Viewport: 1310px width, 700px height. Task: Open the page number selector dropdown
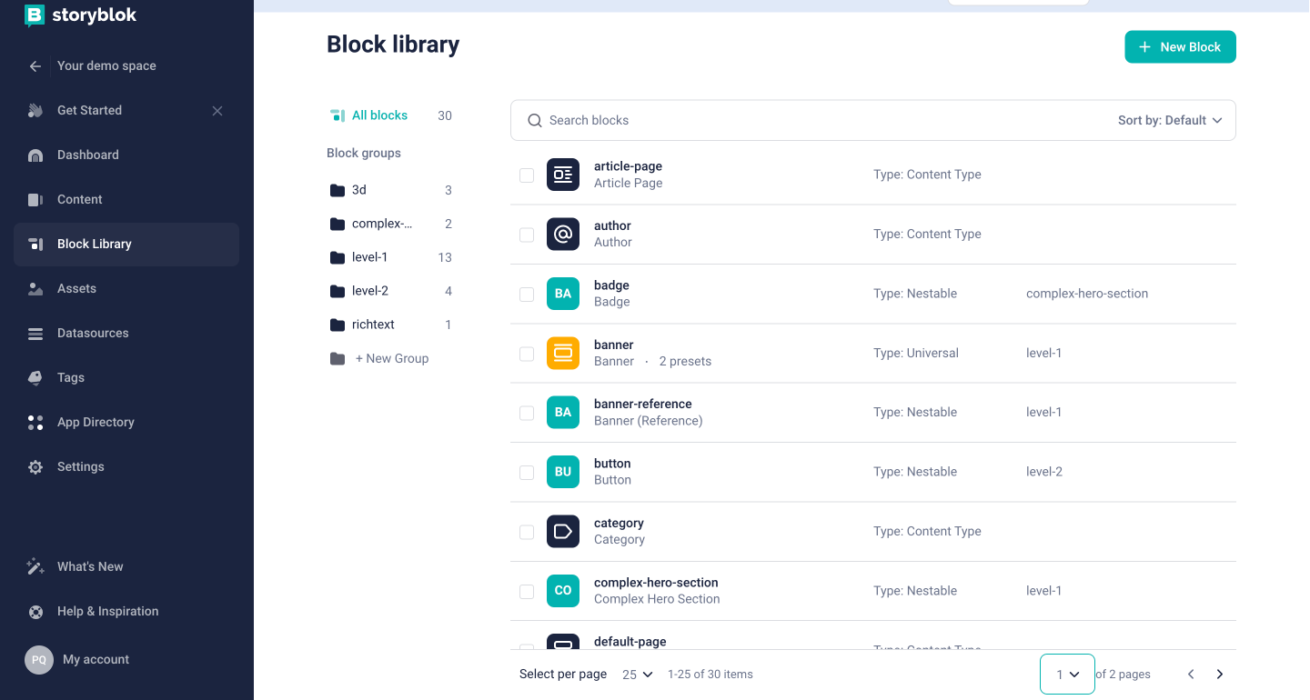click(1066, 674)
